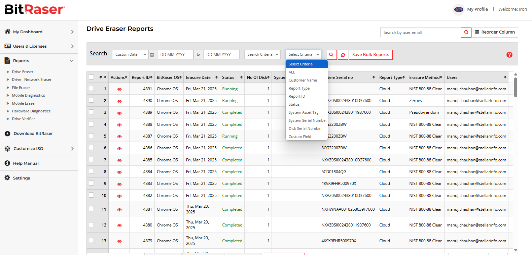Click the refresh icon in Search bar

point(343,55)
